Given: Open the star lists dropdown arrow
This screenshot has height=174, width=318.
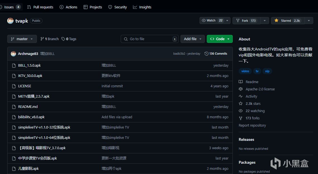Looking at the screenshot, I should coord(309,20).
